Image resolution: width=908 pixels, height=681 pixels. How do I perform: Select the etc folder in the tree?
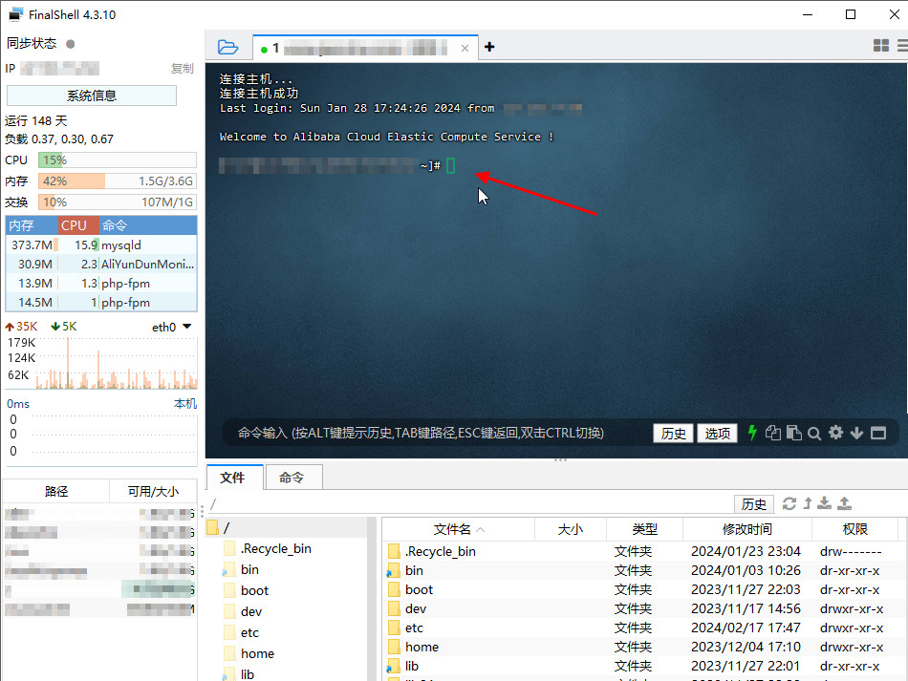pos(249,632)
